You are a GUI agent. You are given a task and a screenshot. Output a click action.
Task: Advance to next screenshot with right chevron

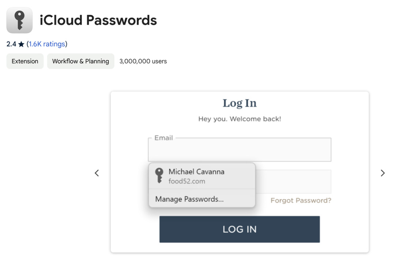pos(383,173)
